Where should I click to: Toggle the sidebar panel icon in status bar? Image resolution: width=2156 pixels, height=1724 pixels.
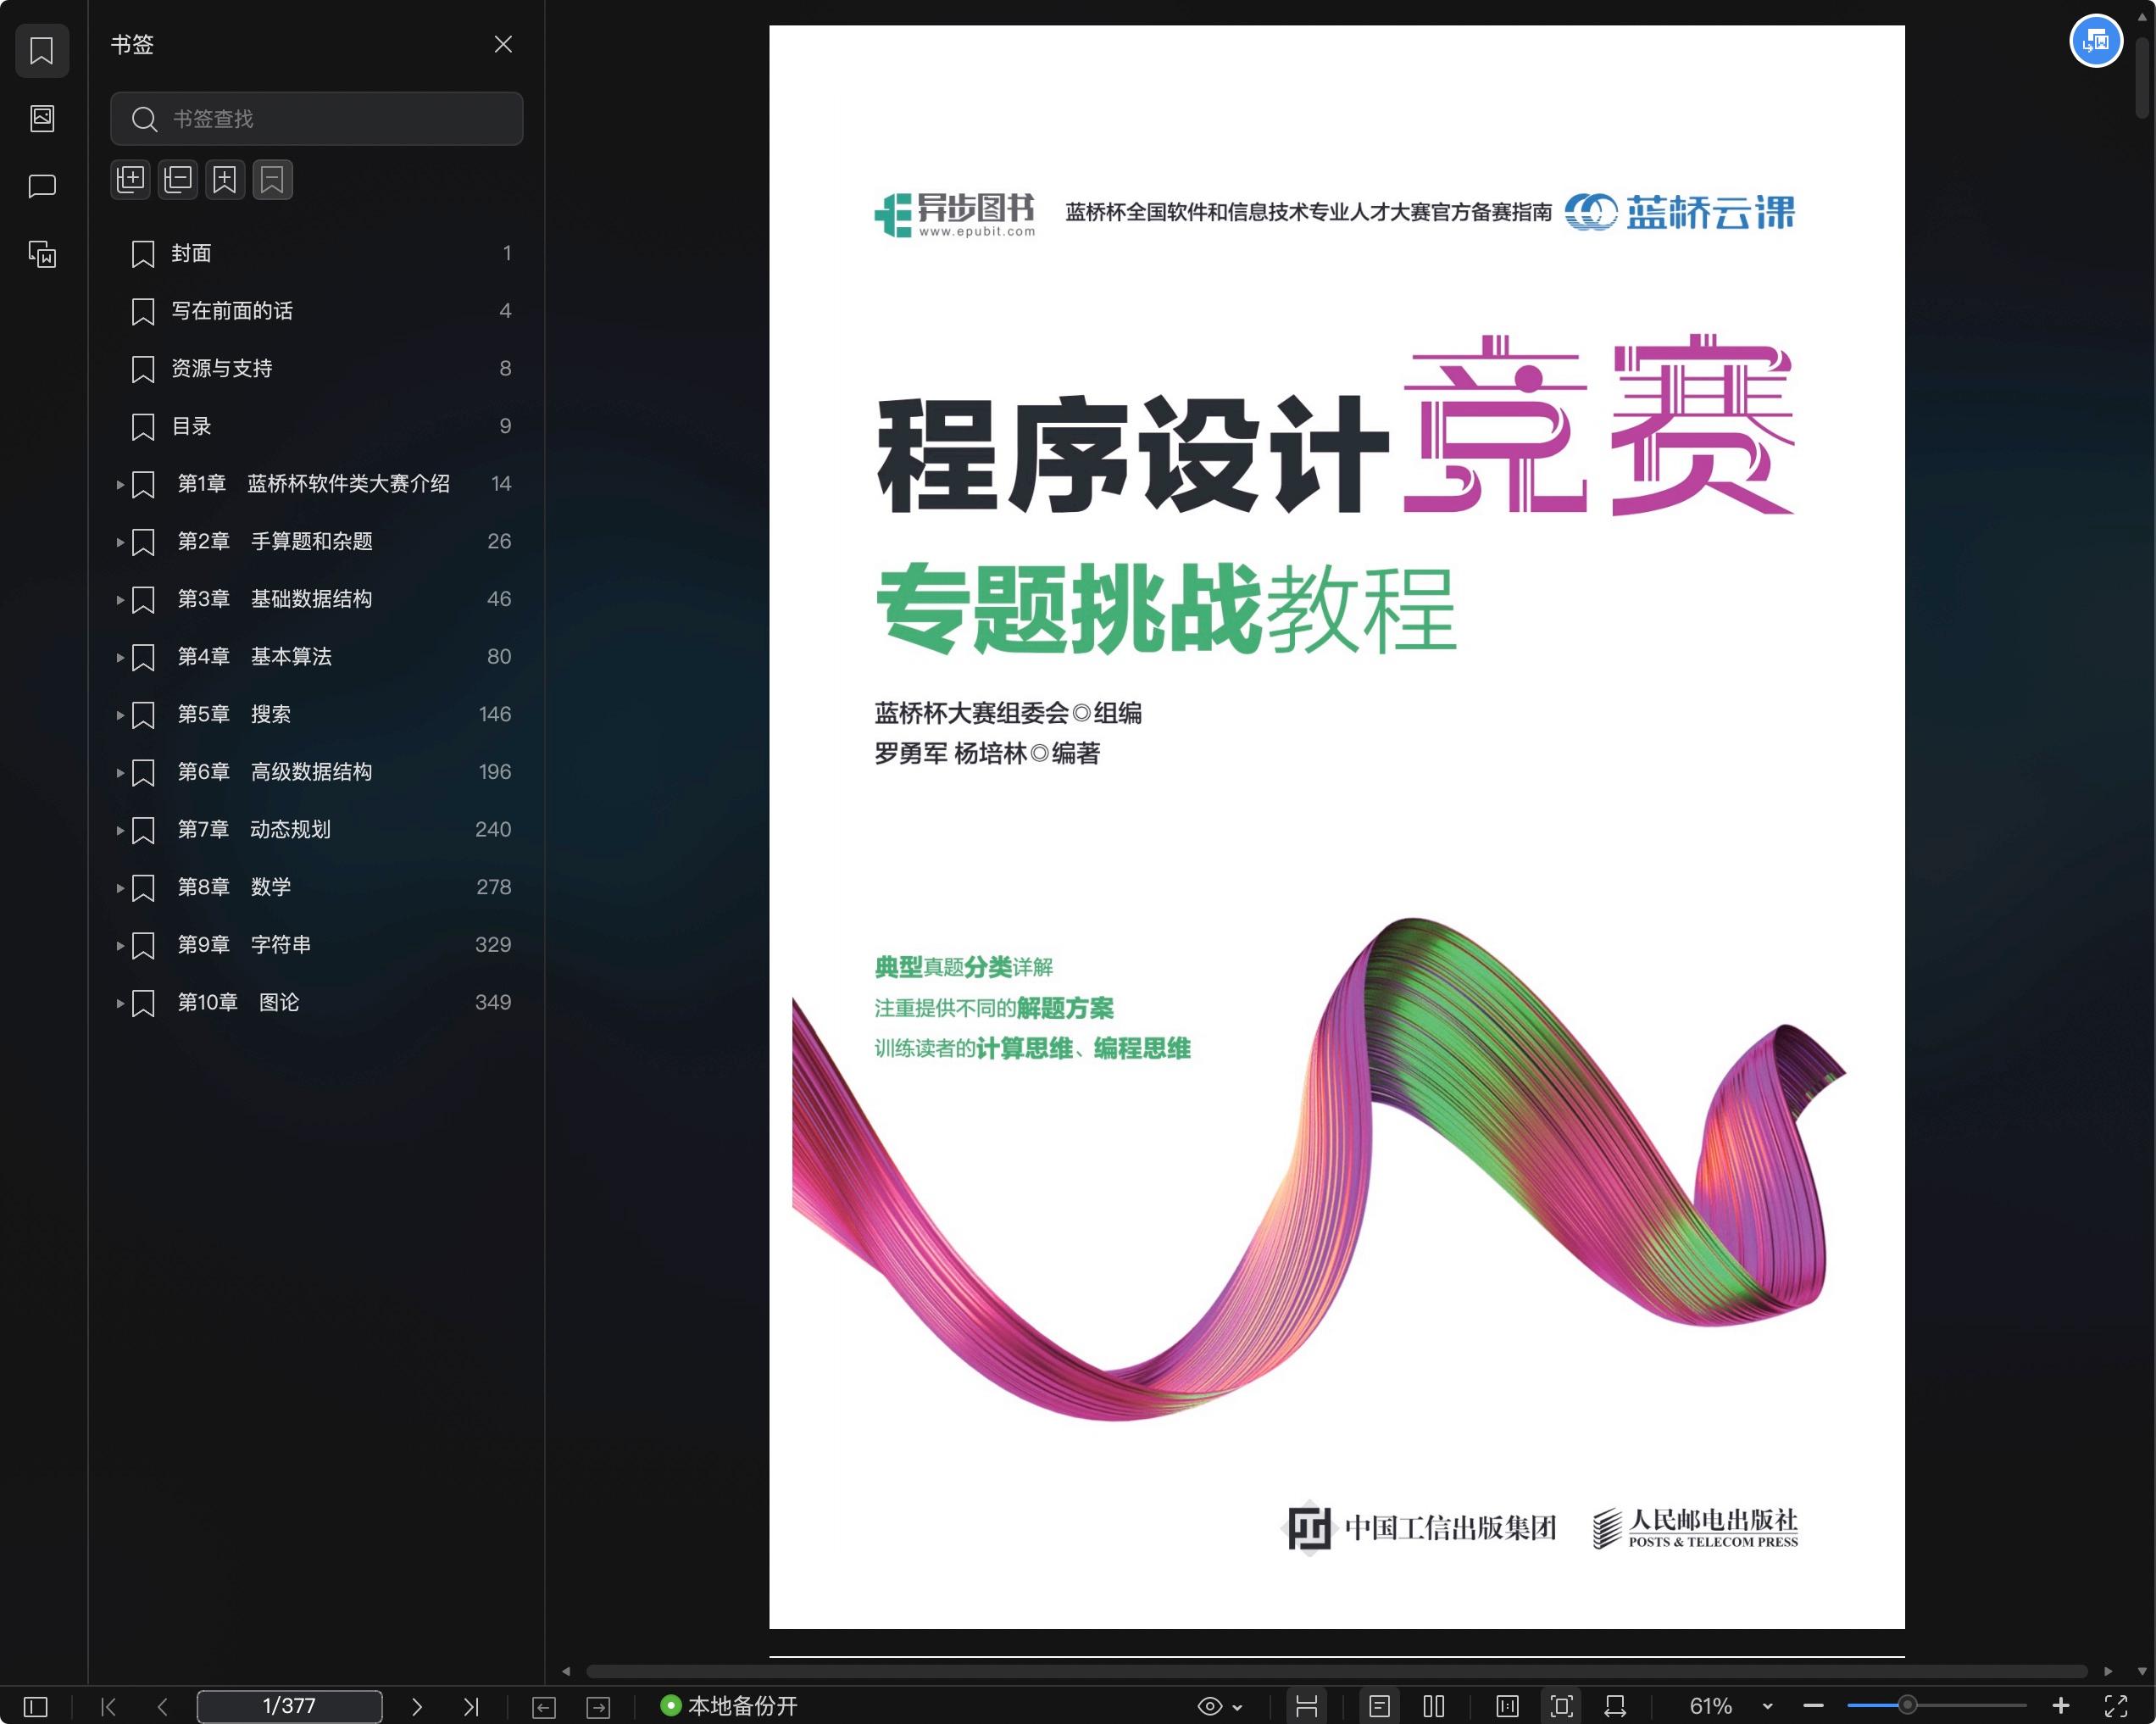point(35,1706)
